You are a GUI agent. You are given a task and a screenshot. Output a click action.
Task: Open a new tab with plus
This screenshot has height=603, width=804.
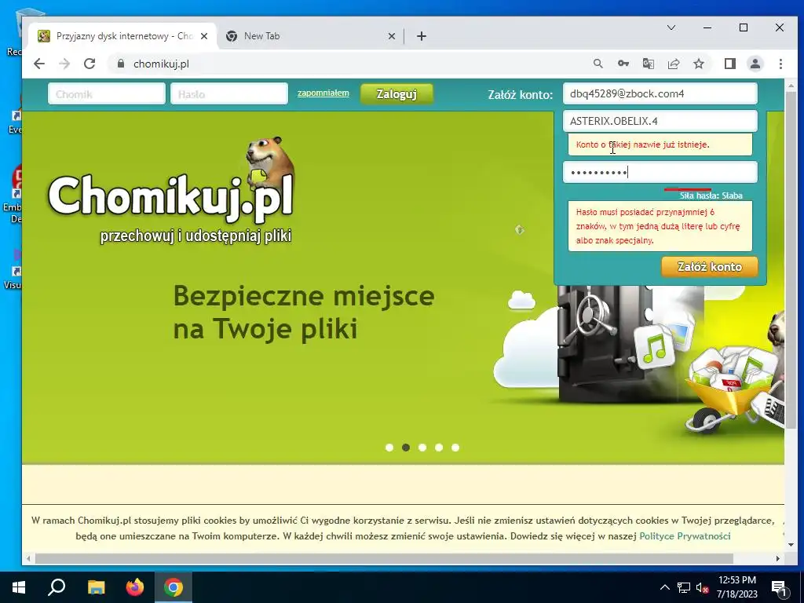422,36
